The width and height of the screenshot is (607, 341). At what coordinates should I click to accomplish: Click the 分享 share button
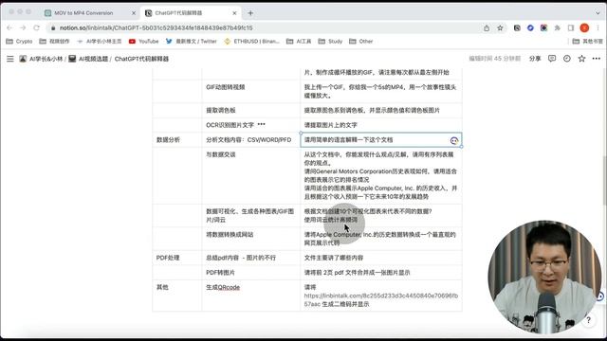(535, 59)
